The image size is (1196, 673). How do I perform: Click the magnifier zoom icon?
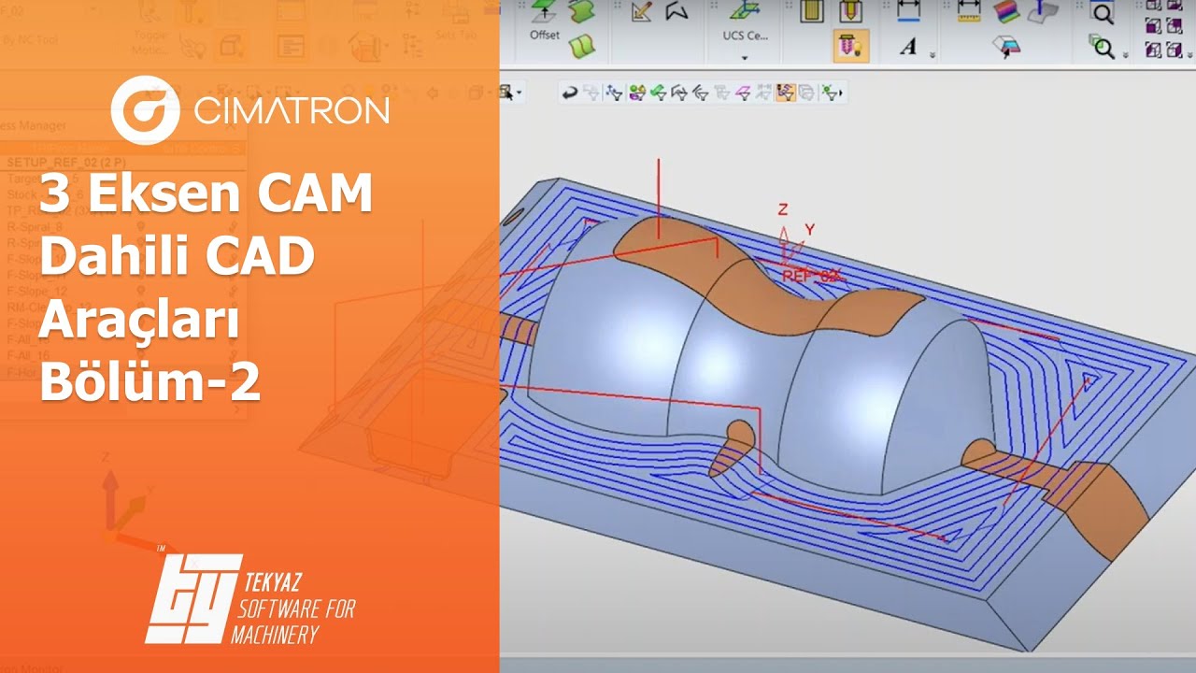click(x=1103, y=12)
